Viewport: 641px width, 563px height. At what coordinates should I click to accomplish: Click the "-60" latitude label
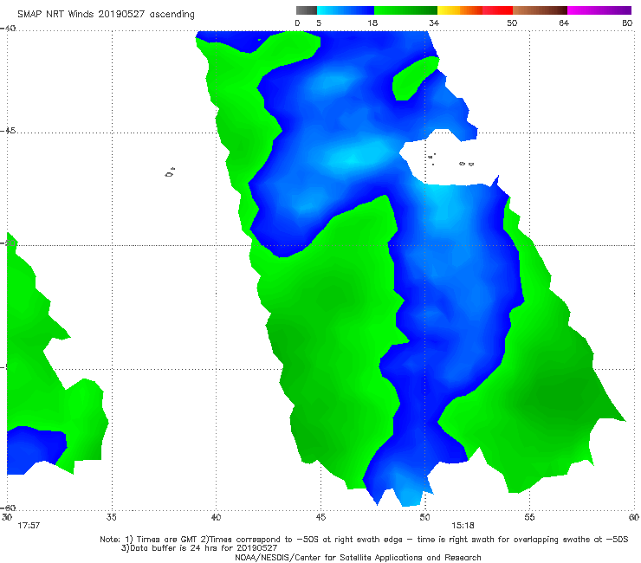coord(8,508)
